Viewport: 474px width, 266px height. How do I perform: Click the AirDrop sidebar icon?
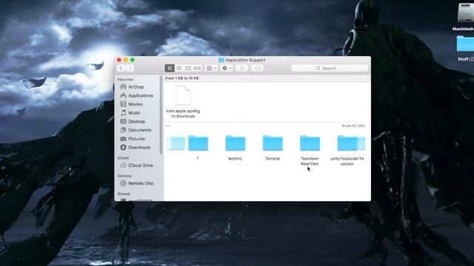123,87
